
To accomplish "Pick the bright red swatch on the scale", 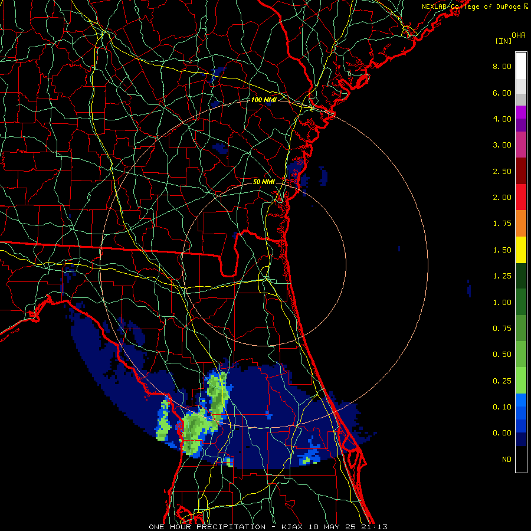I will [521, 197].
